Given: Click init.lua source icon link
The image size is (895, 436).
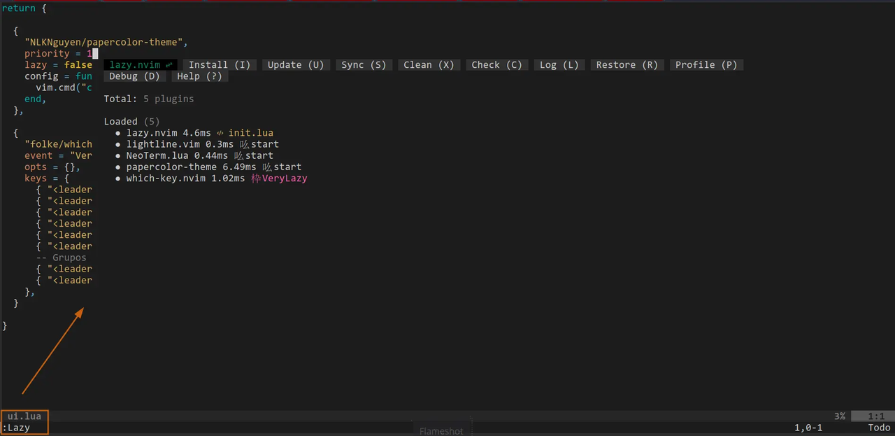Looking at the screenshot, I should 220,133.
